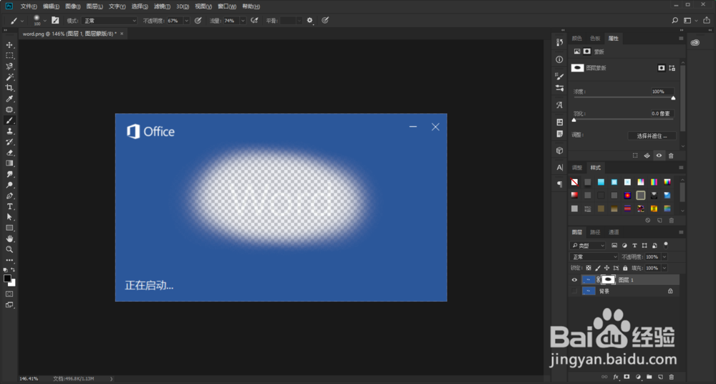Toggle mask enable eye in Properties panel
This screenshot has height=384, width=716.
pyautogui.click(x=659, y=156)
